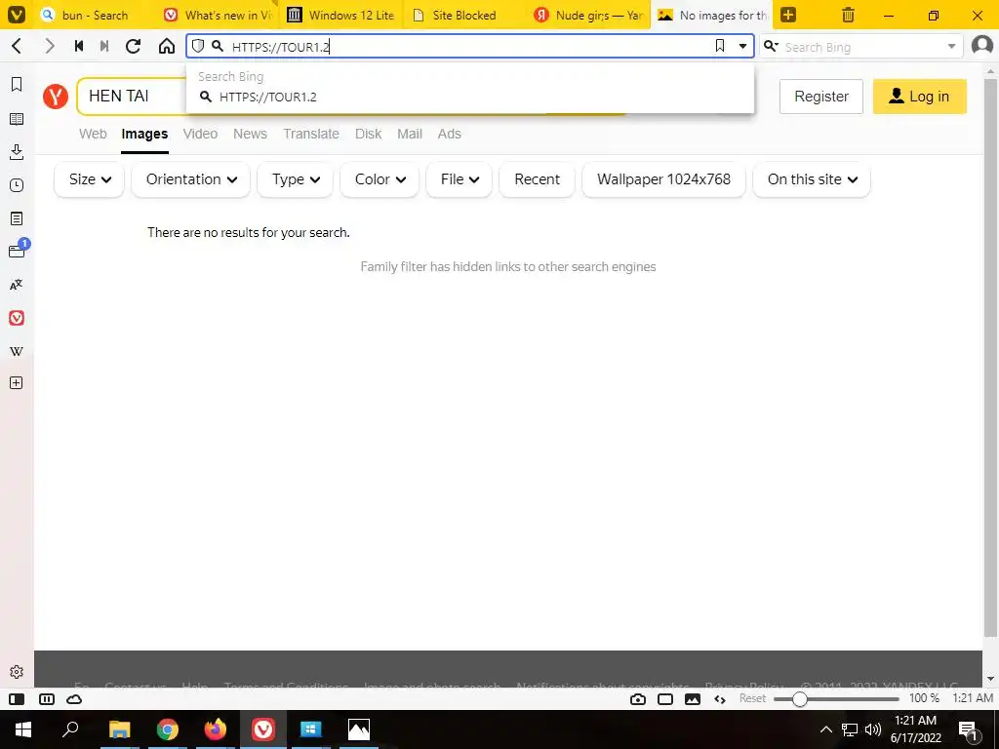Open the user profile avatar

[981, 46]
